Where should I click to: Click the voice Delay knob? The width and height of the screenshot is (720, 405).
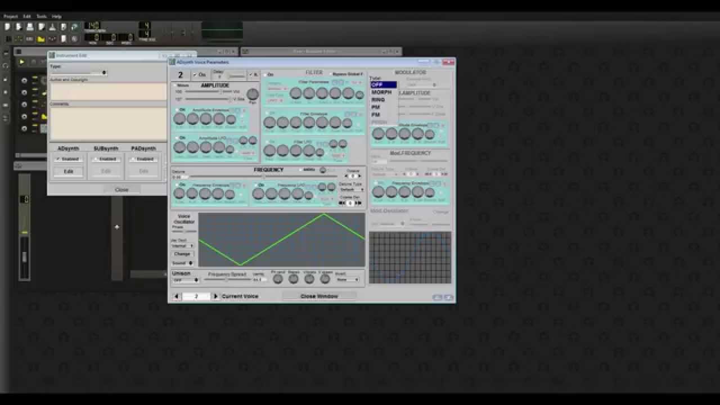tap(237, 76)
